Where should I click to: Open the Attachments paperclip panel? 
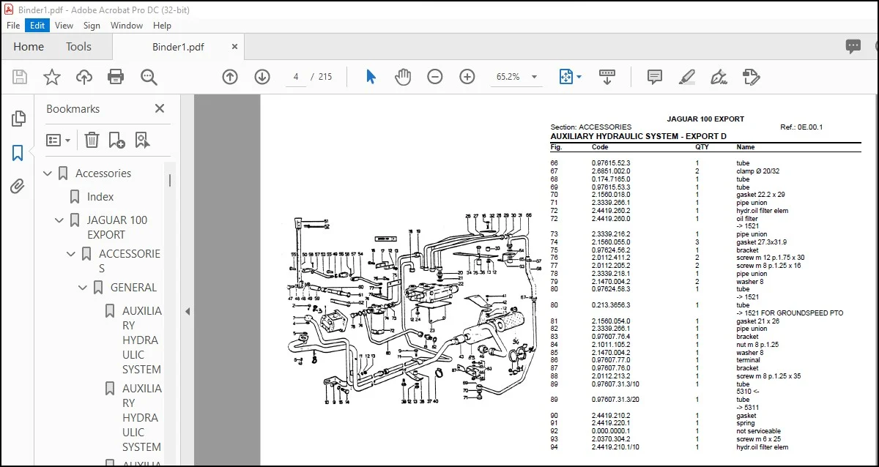coord(18,187)
